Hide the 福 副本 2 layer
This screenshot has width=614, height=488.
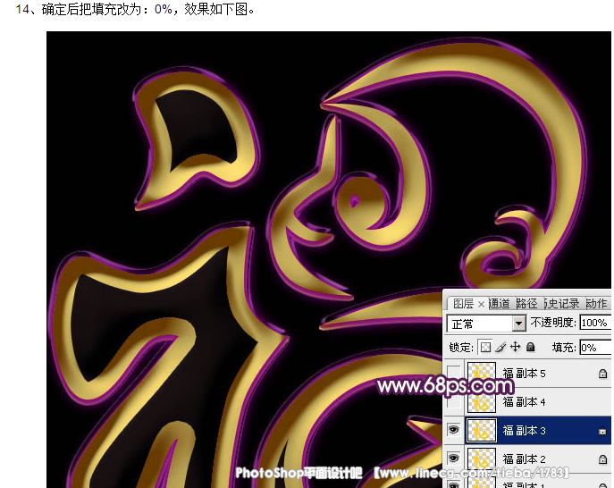[x=453, y=459]
